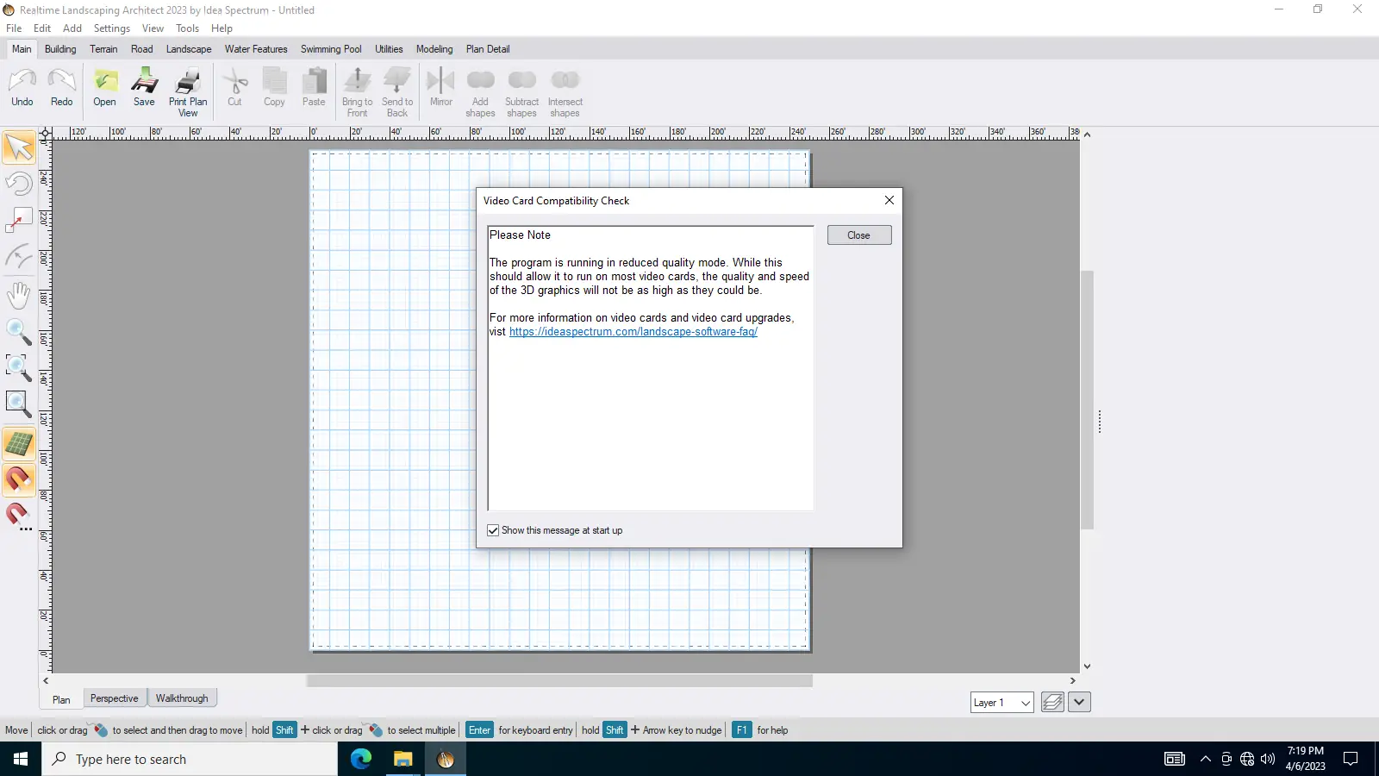Viewport: 1379px width, 776px height.
Task: Uncheck Show this message at start up
Action: point(493,530)
